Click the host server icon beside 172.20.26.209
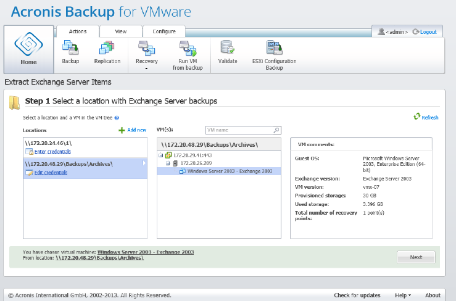The height and width of the screenshot is (301, 456). coord(175,163)
